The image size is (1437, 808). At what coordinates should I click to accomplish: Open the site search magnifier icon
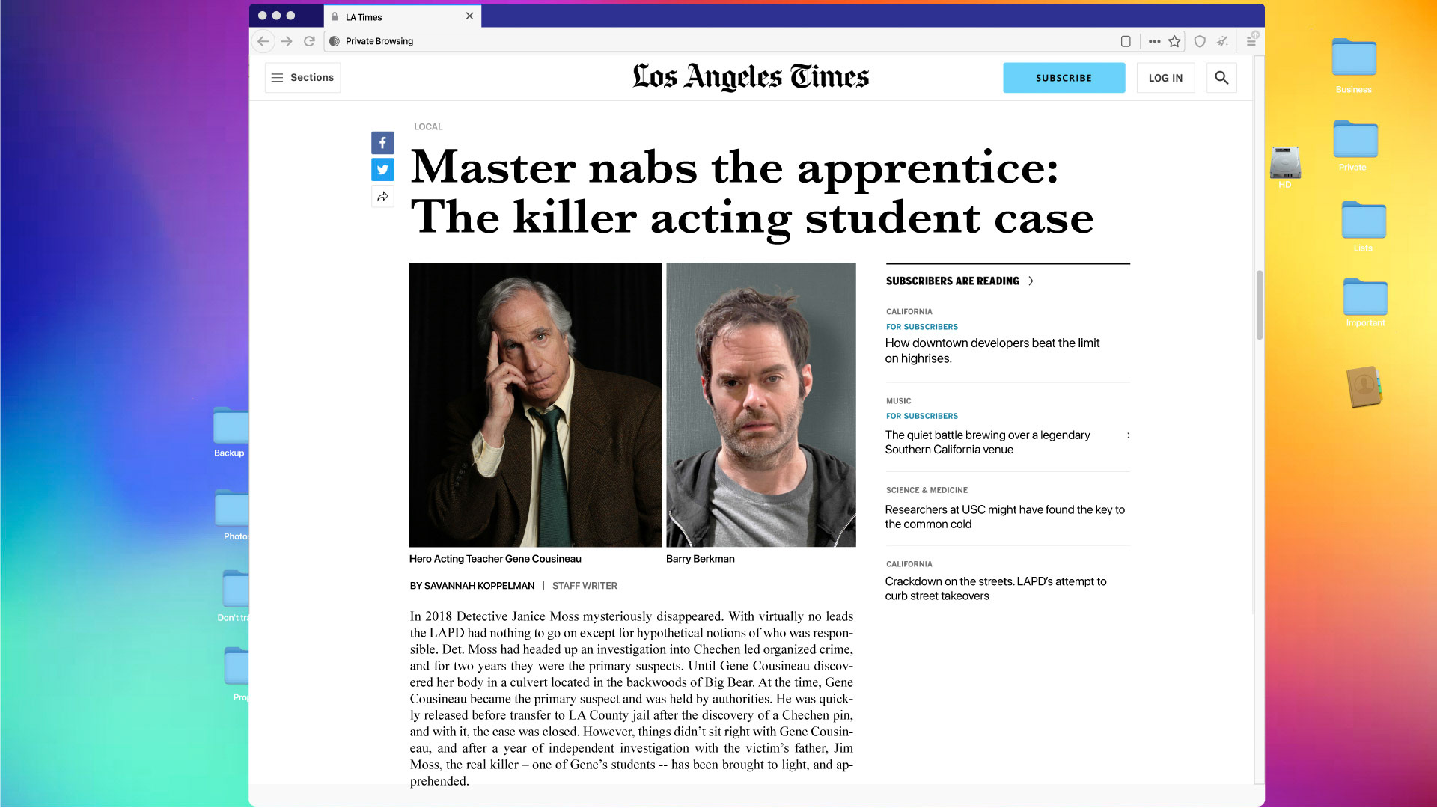click(x=1221, y=78)
